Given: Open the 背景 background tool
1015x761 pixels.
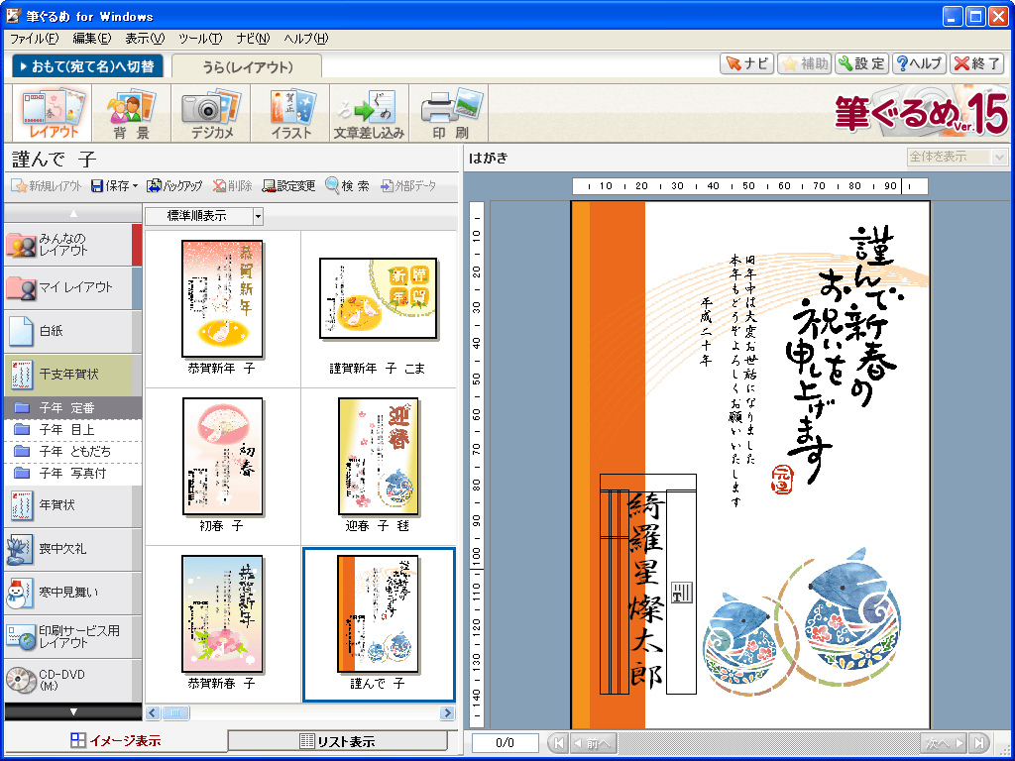Looking at the screenshot, I should click(132, 114).
